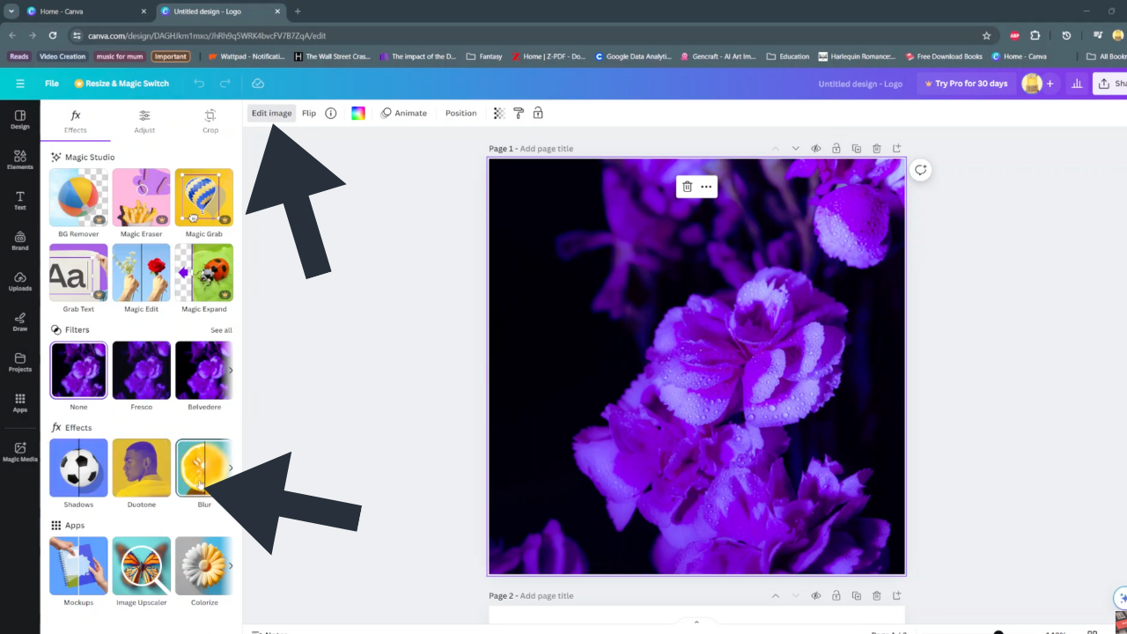Move Page 2 up

(776, 596)
